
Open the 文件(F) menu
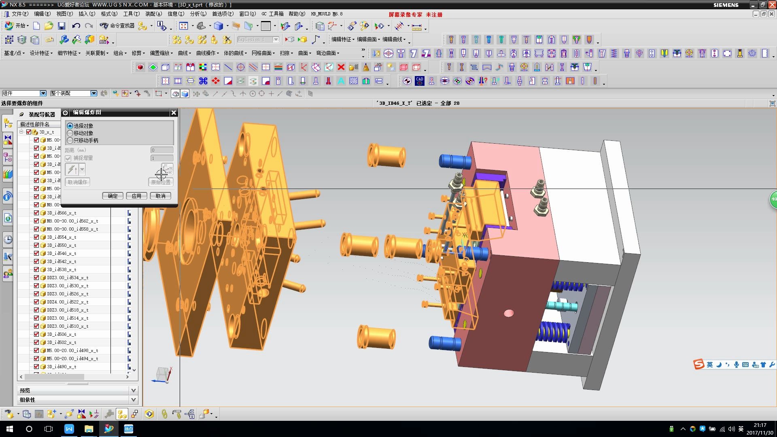(20, 14)
